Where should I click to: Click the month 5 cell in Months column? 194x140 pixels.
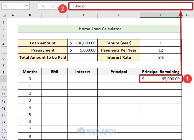(30, 114)
